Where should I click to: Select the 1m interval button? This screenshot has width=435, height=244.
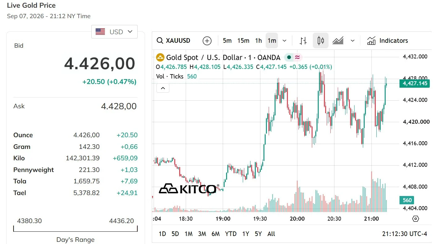[272, 41]
